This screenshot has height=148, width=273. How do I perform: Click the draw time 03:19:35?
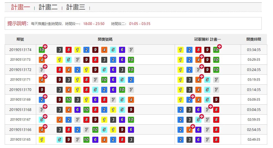click(254, 80)
